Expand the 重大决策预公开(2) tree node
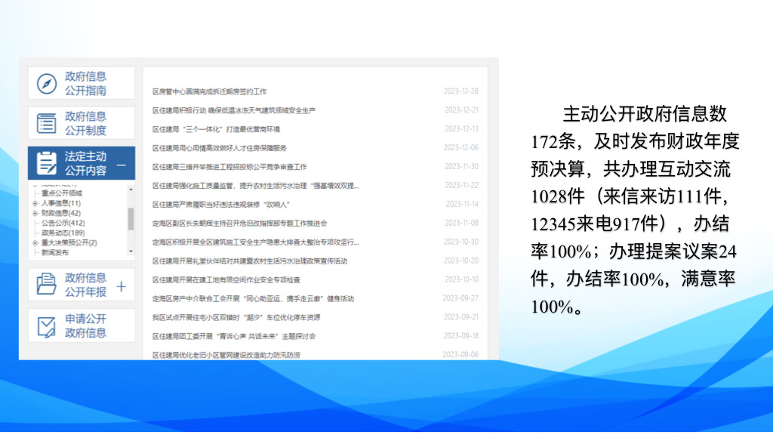 pos(35,242)
